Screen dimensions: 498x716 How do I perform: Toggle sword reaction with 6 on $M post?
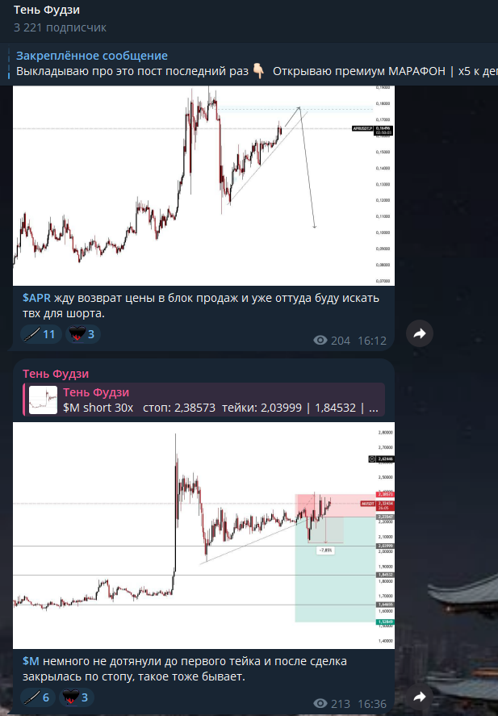tap(38, 697)
